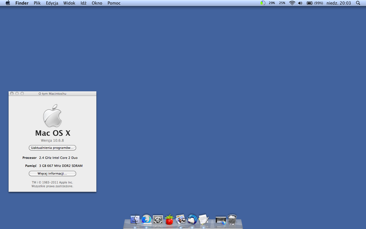Minimize the O tym Macintoshu window
Viewport: 366px width, 229px height.
17,94
